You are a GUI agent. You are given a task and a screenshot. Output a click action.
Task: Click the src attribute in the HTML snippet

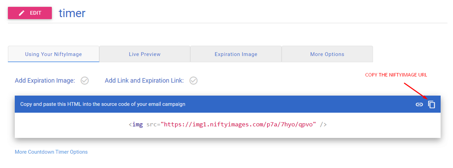click(152, 125)
